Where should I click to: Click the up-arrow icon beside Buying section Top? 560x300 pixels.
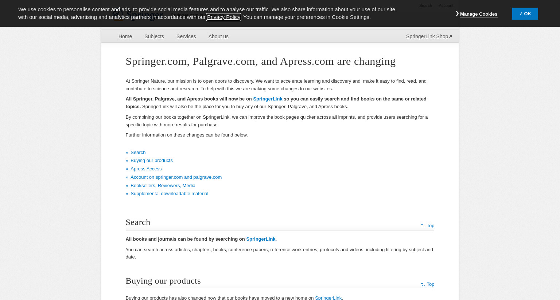(423, 284)
